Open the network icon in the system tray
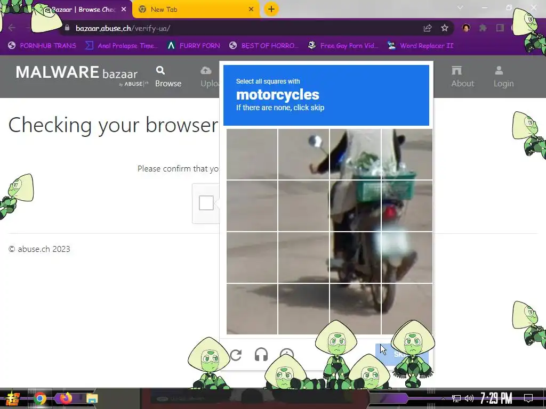 point(456,398)
